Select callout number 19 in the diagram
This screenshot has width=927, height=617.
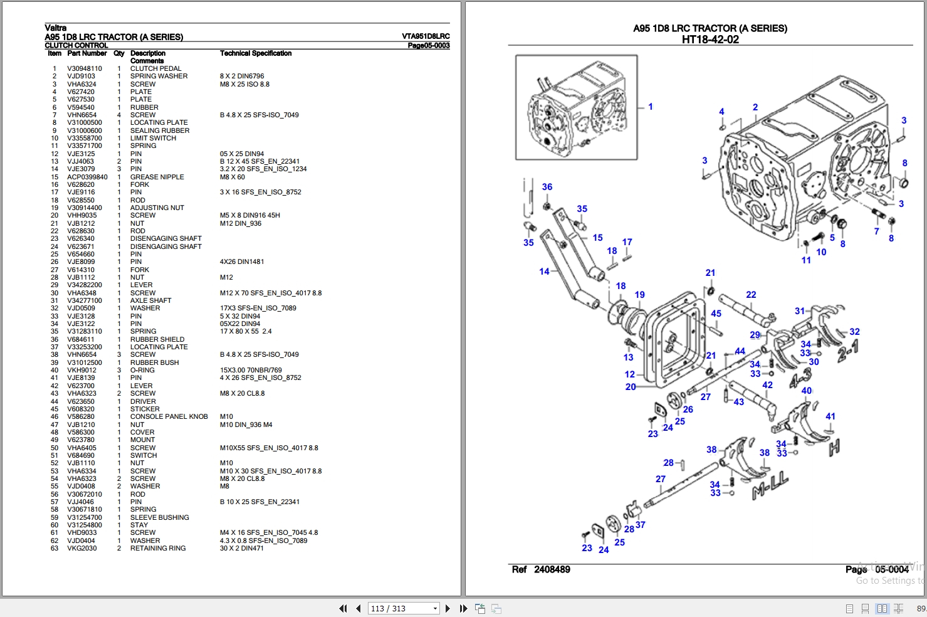pos(639,295)
